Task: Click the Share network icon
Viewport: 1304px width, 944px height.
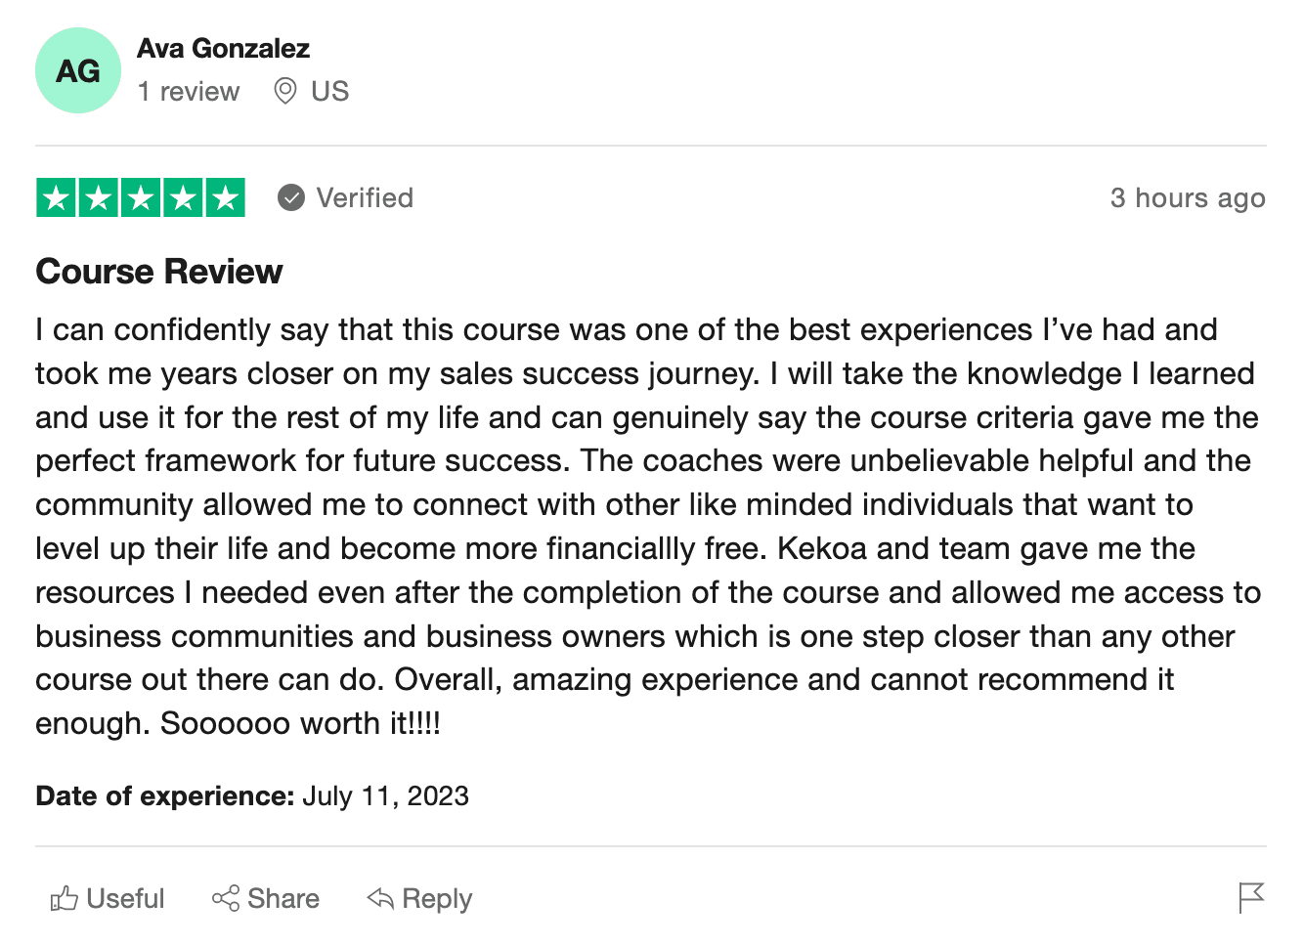Action: coord(226,898)
